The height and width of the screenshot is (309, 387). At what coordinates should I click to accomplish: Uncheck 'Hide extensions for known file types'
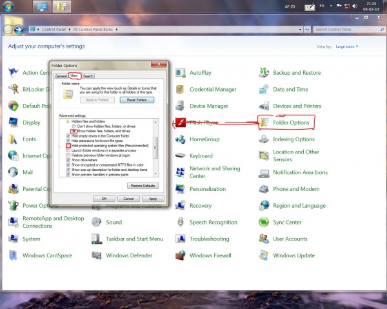[x=68, y=140]
